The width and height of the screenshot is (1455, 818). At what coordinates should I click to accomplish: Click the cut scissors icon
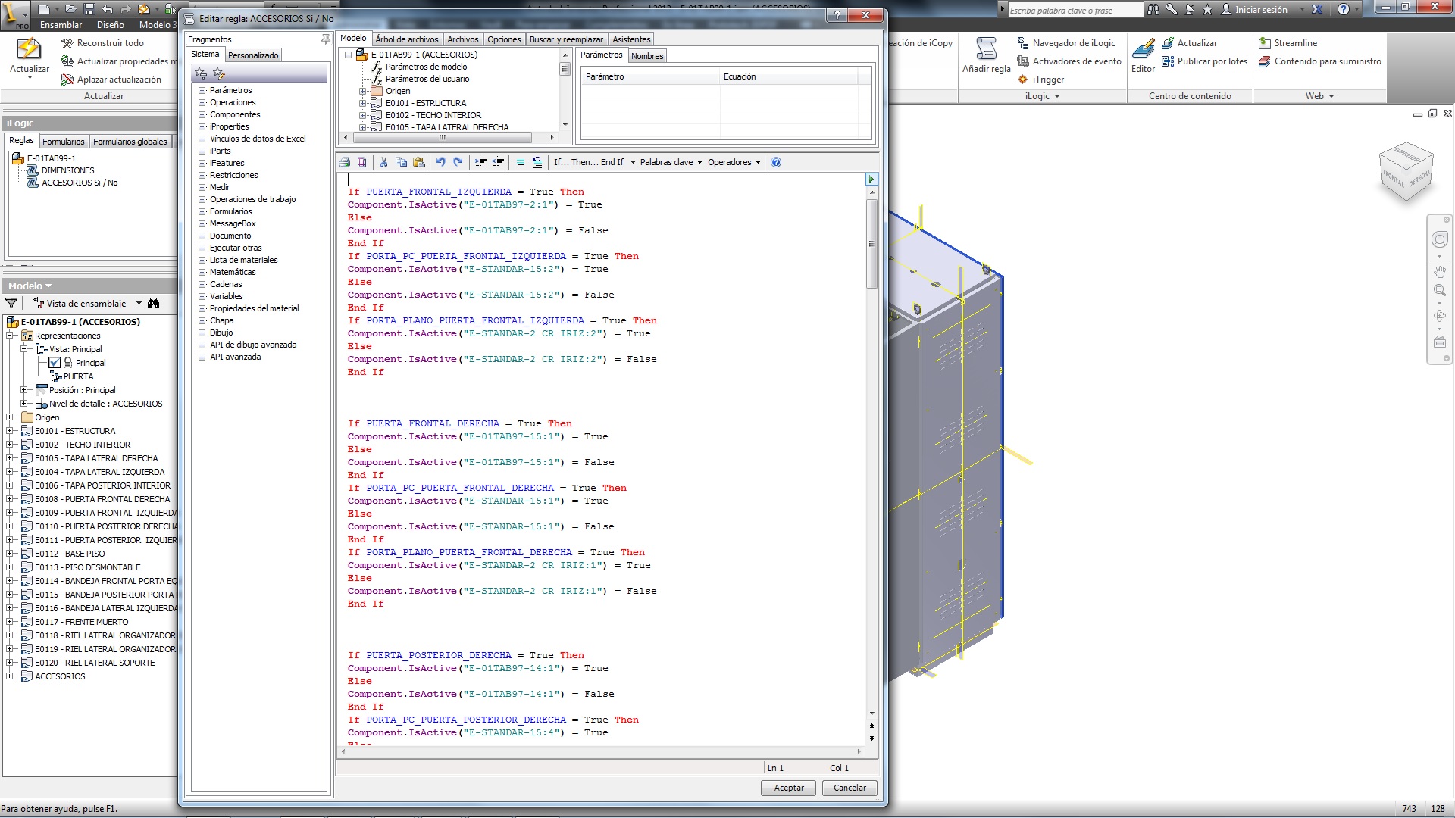(383, 162)
